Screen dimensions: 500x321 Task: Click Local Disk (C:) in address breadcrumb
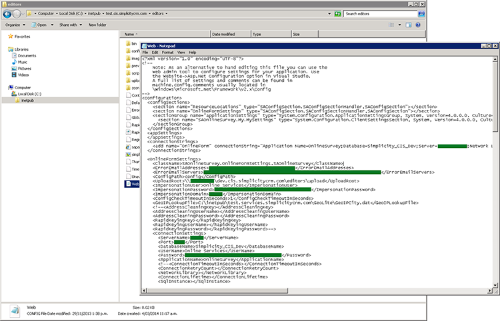(x=71, y=14)
